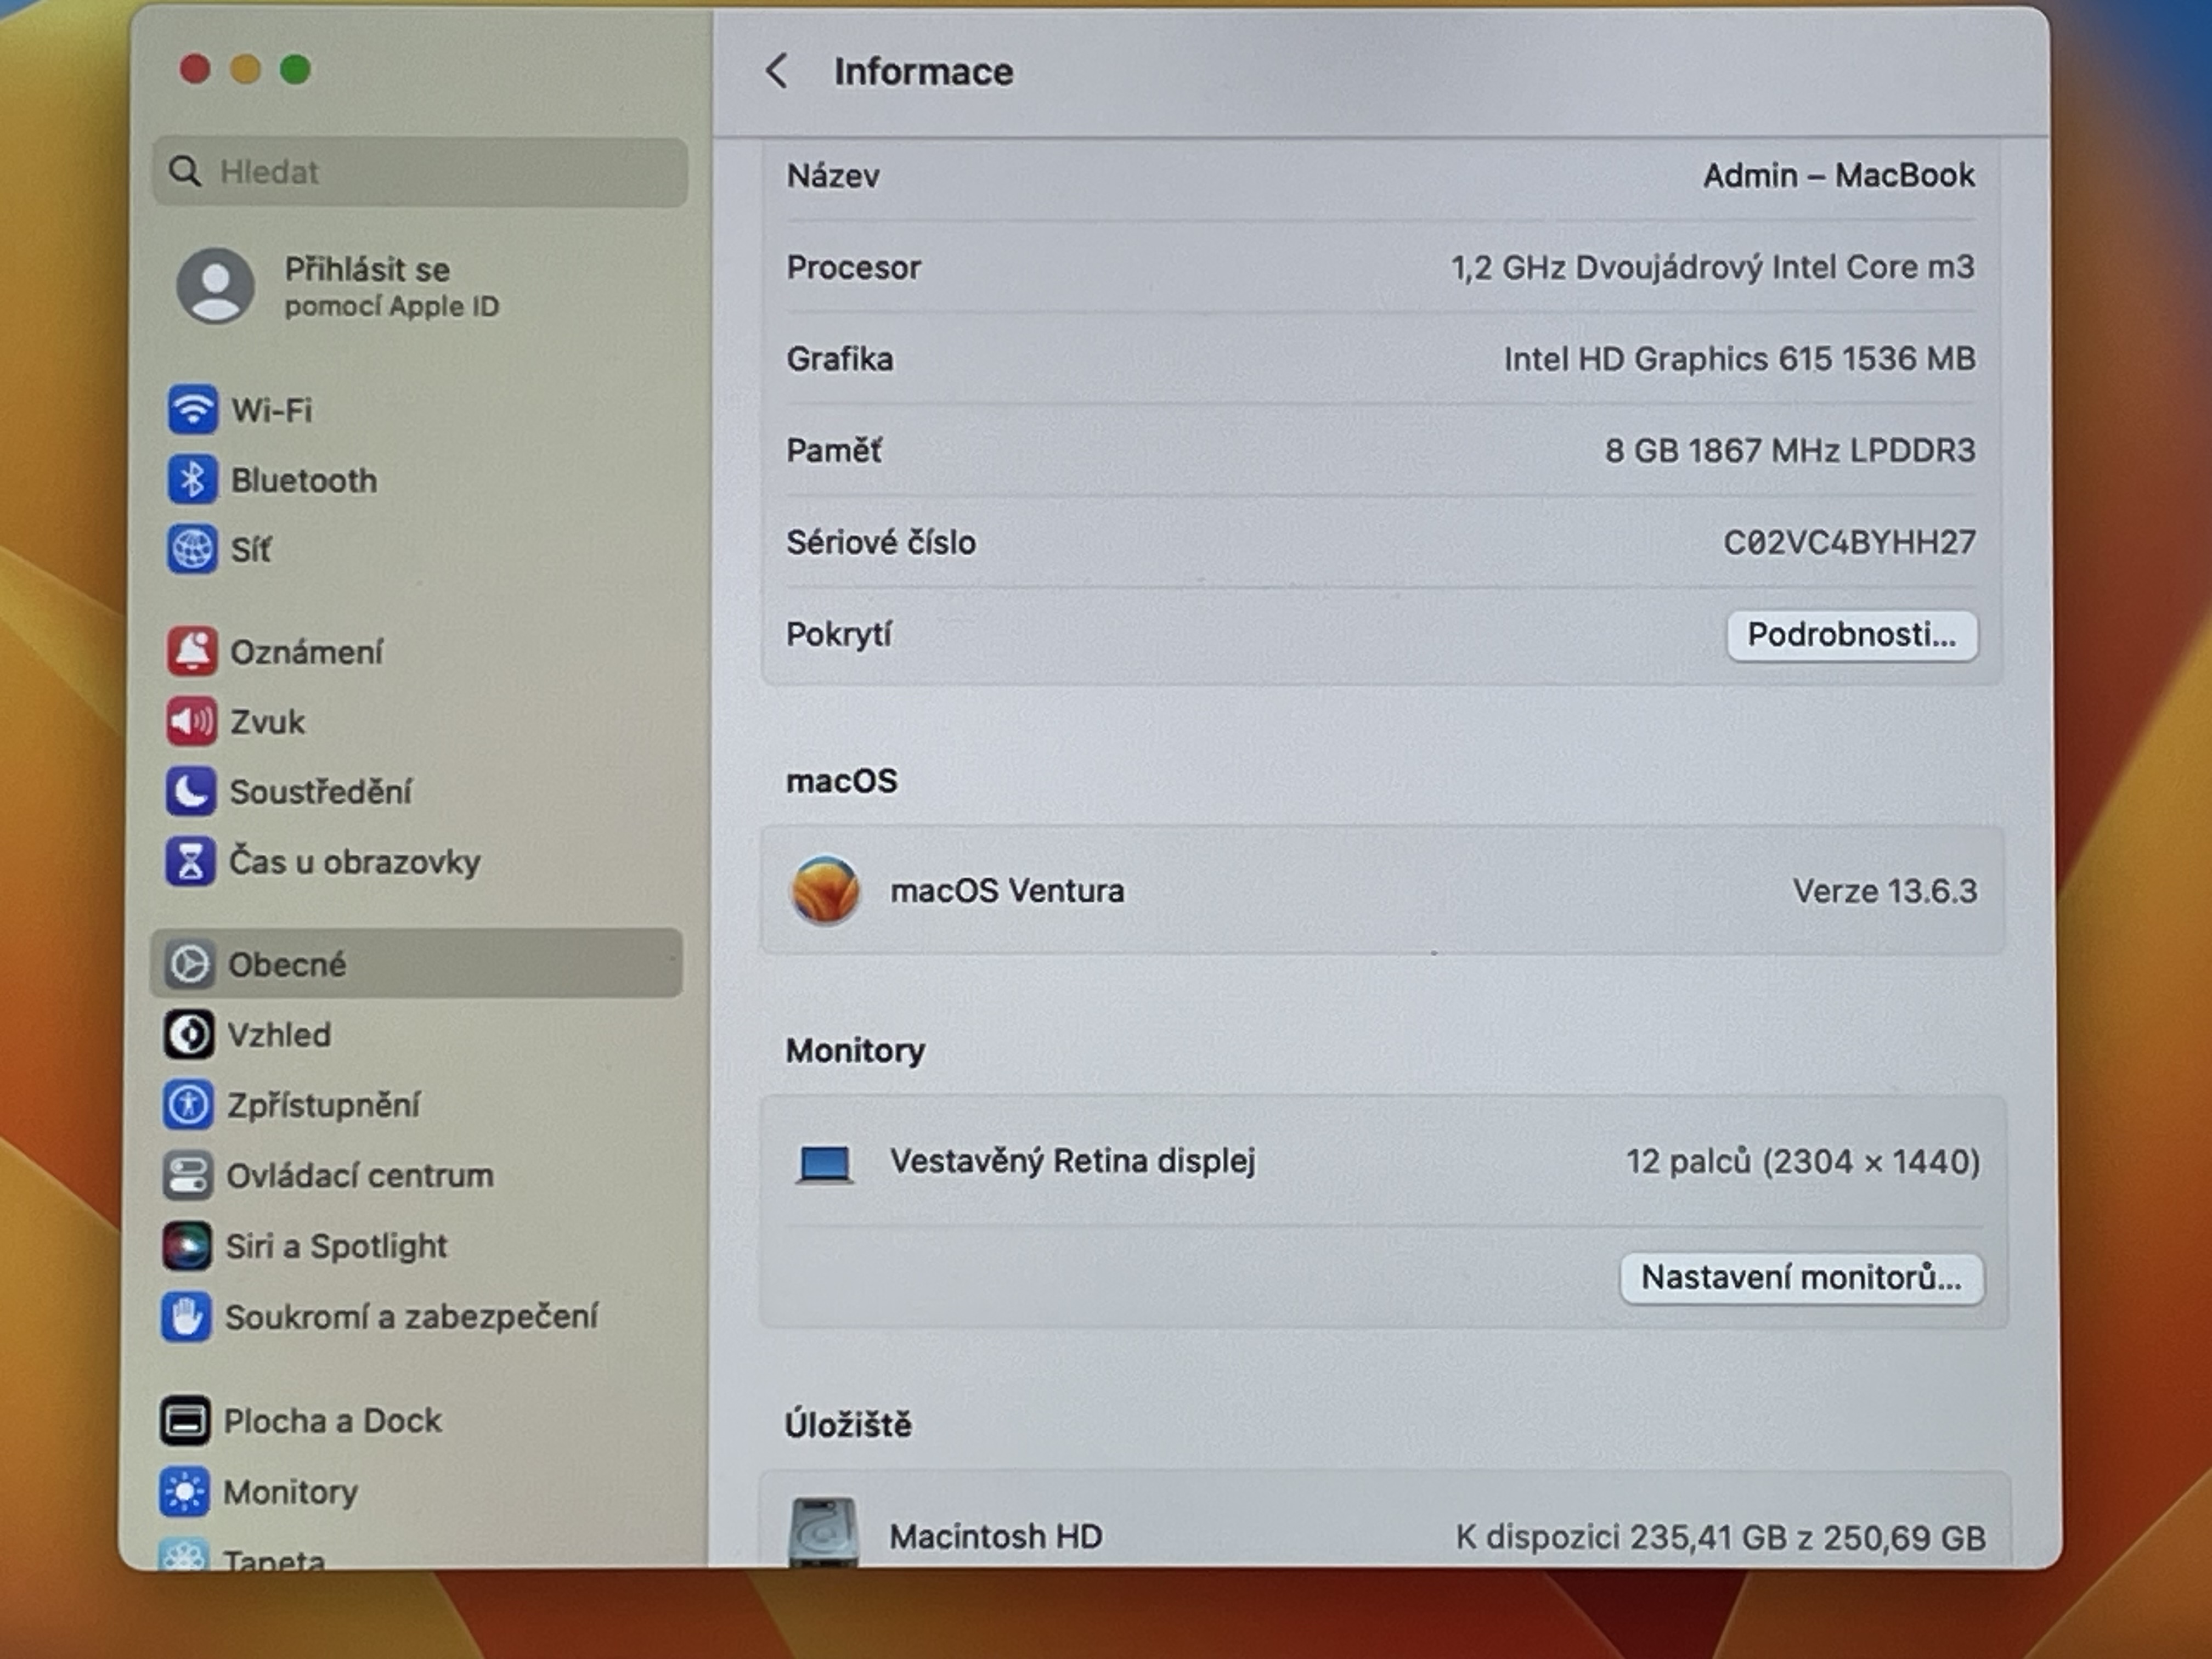Click the Macintosh HD drive icon
2212x1659 pixels.
[823, 1531]
